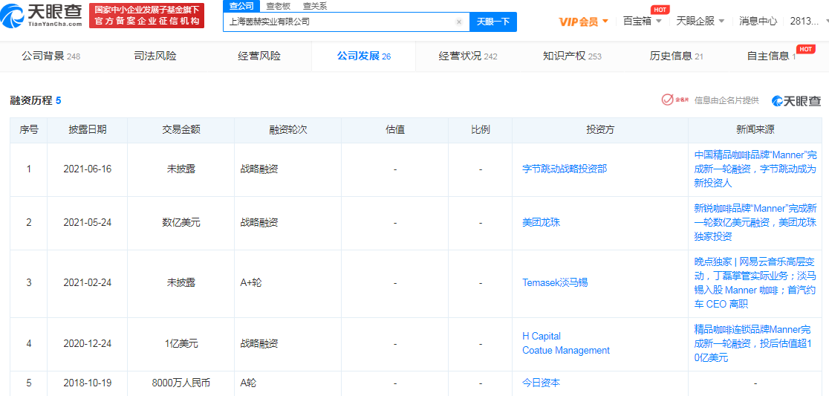Image resolution: width=829 pixels, height=396 pixels.
Task: Open news about 字节跳动成为新投资人
Action: point(755,169)
